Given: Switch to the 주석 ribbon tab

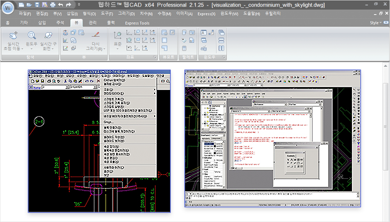Looking at the screenshot, I should [60, 23].
